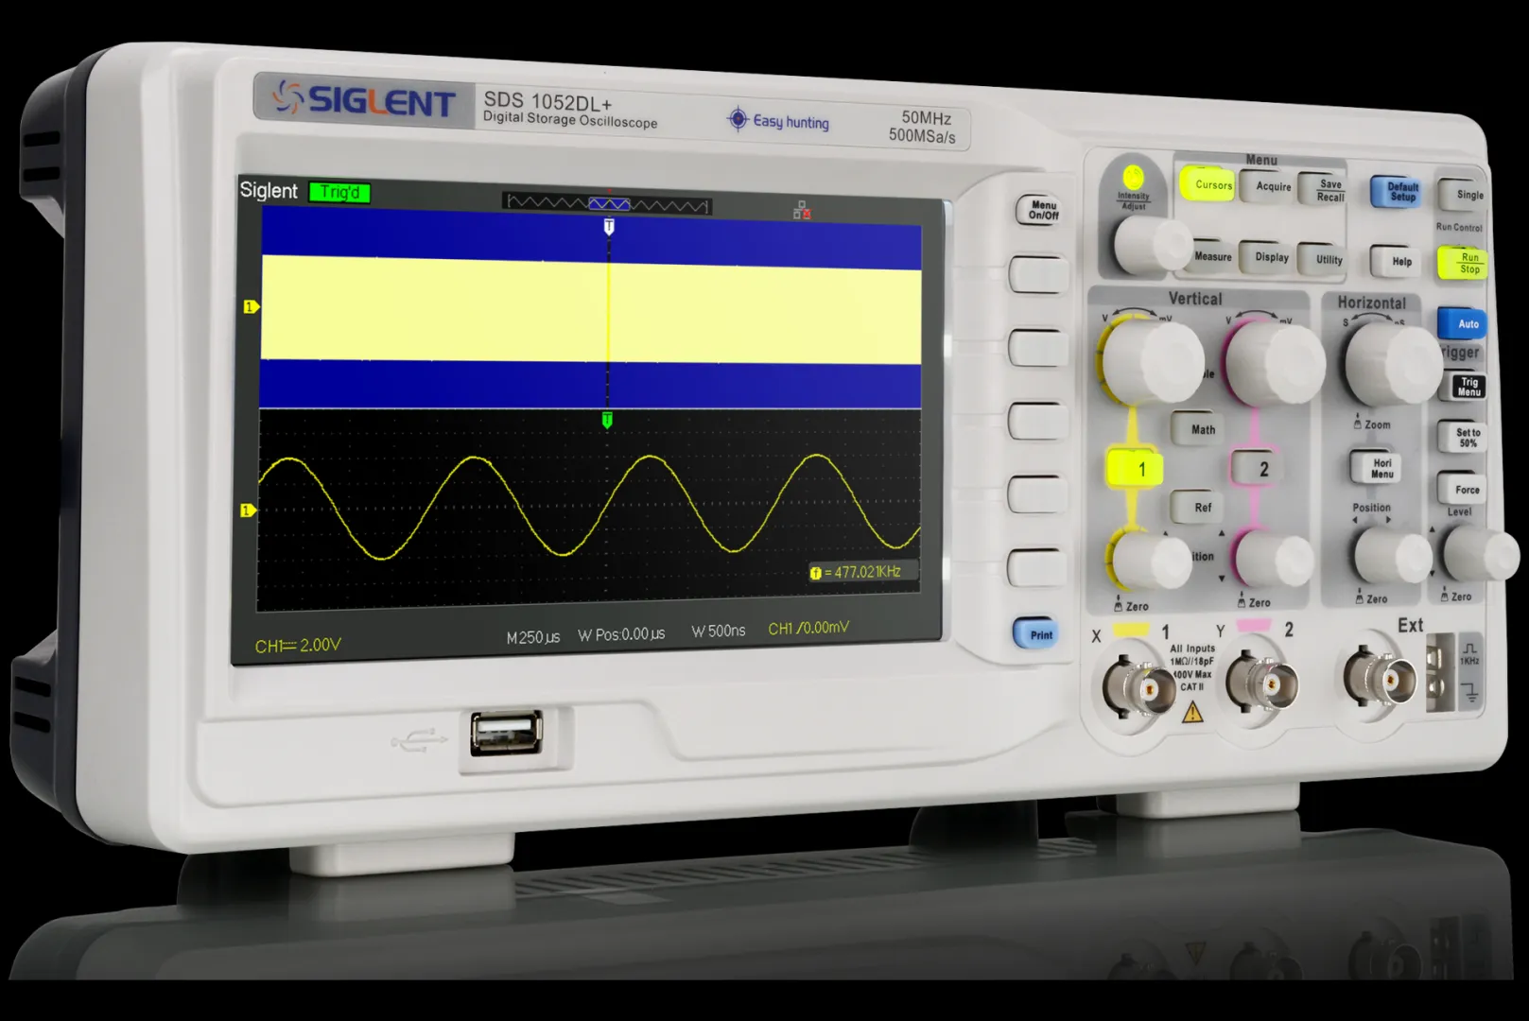The width and height of the screenshot is (1529, 1021).
Task: Click the white T trigger position marker
Action: [x=609, y=227]
